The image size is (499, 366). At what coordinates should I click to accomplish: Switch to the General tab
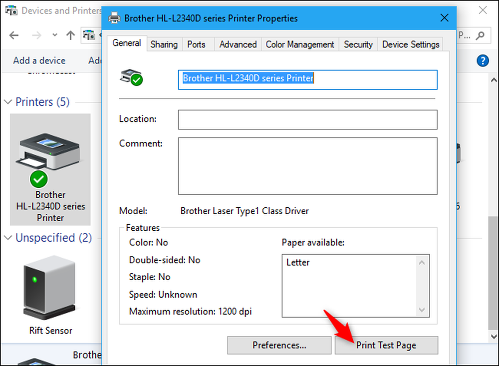(127, 43)
